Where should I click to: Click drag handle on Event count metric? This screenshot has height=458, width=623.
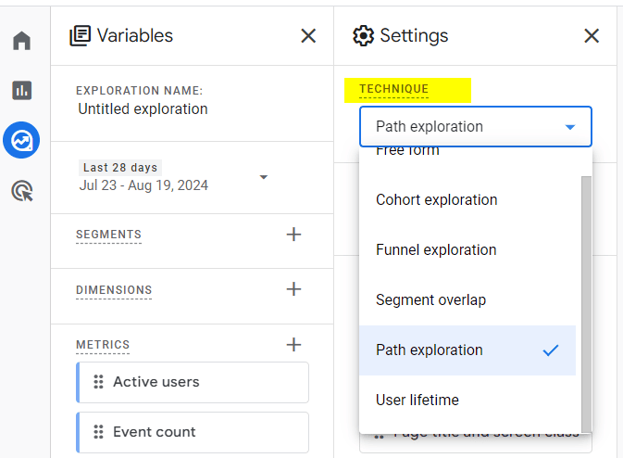(98, 432)
